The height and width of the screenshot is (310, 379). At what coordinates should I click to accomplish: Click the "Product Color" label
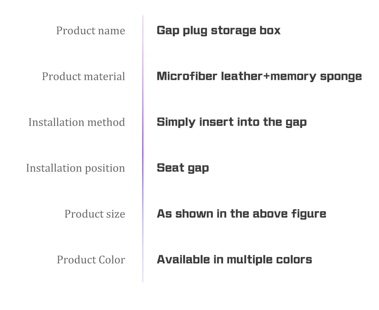tap(91, 260)
